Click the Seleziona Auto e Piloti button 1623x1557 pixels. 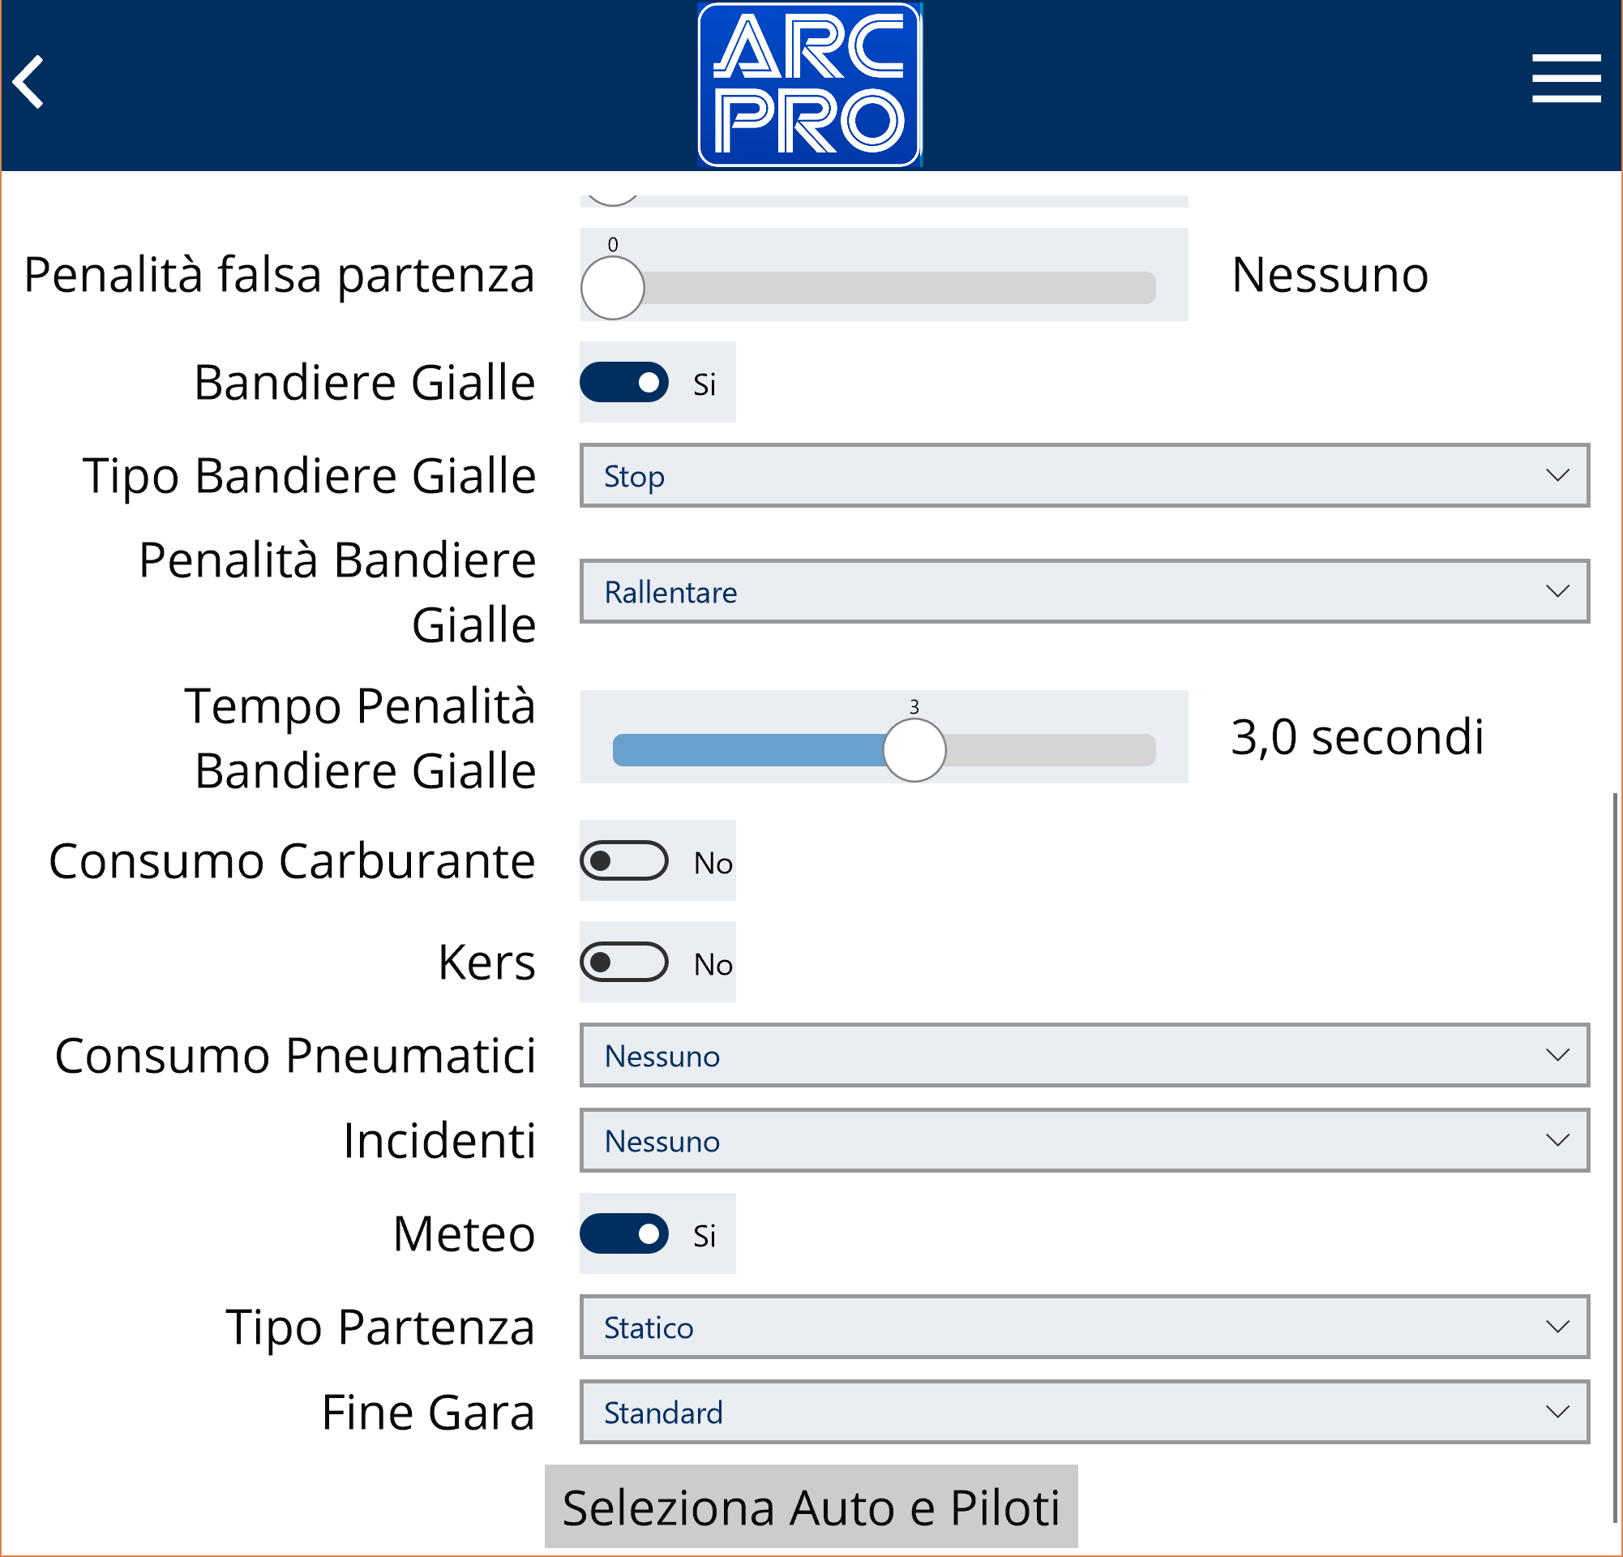click(x=811, y=1508)
